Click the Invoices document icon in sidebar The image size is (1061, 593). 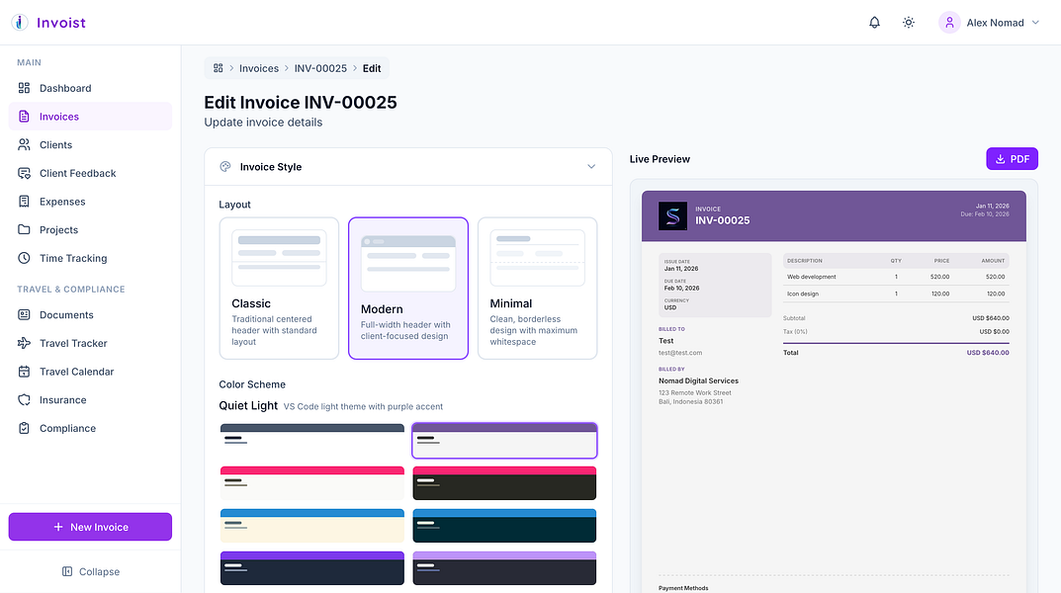pos(24,117)
